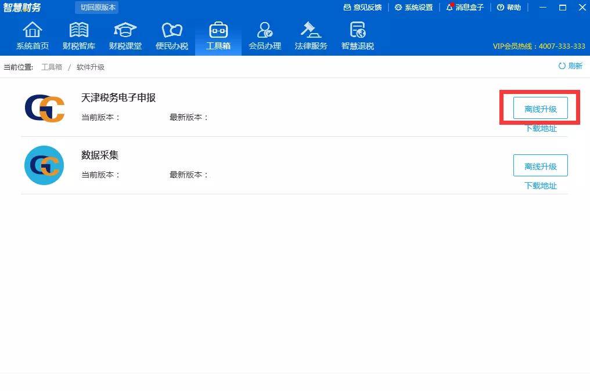Open 智慧退税 tax refund icon

tap(358, 30)
